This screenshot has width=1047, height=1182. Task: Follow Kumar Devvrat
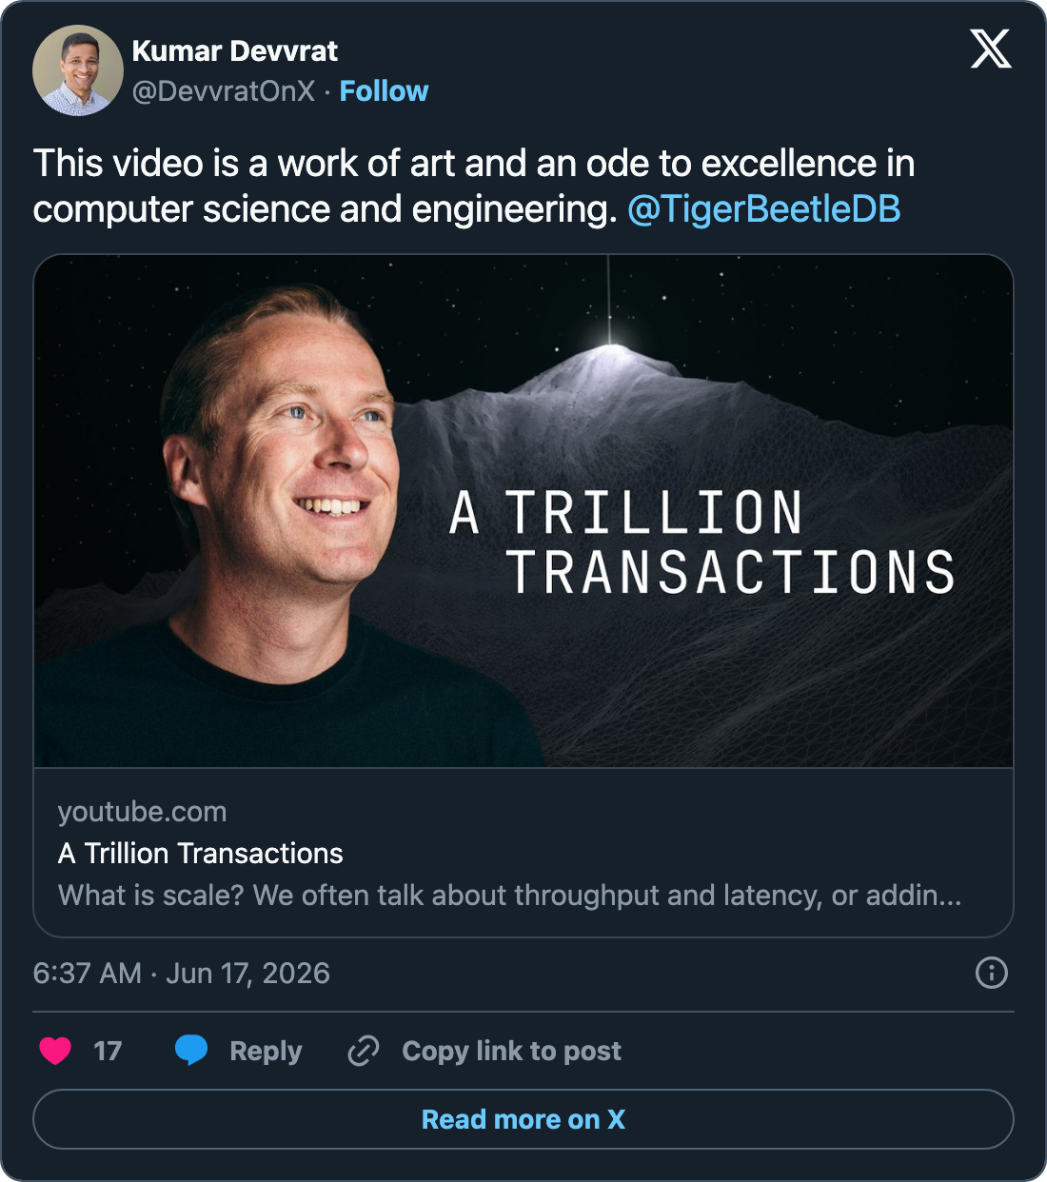pos(384,91)
